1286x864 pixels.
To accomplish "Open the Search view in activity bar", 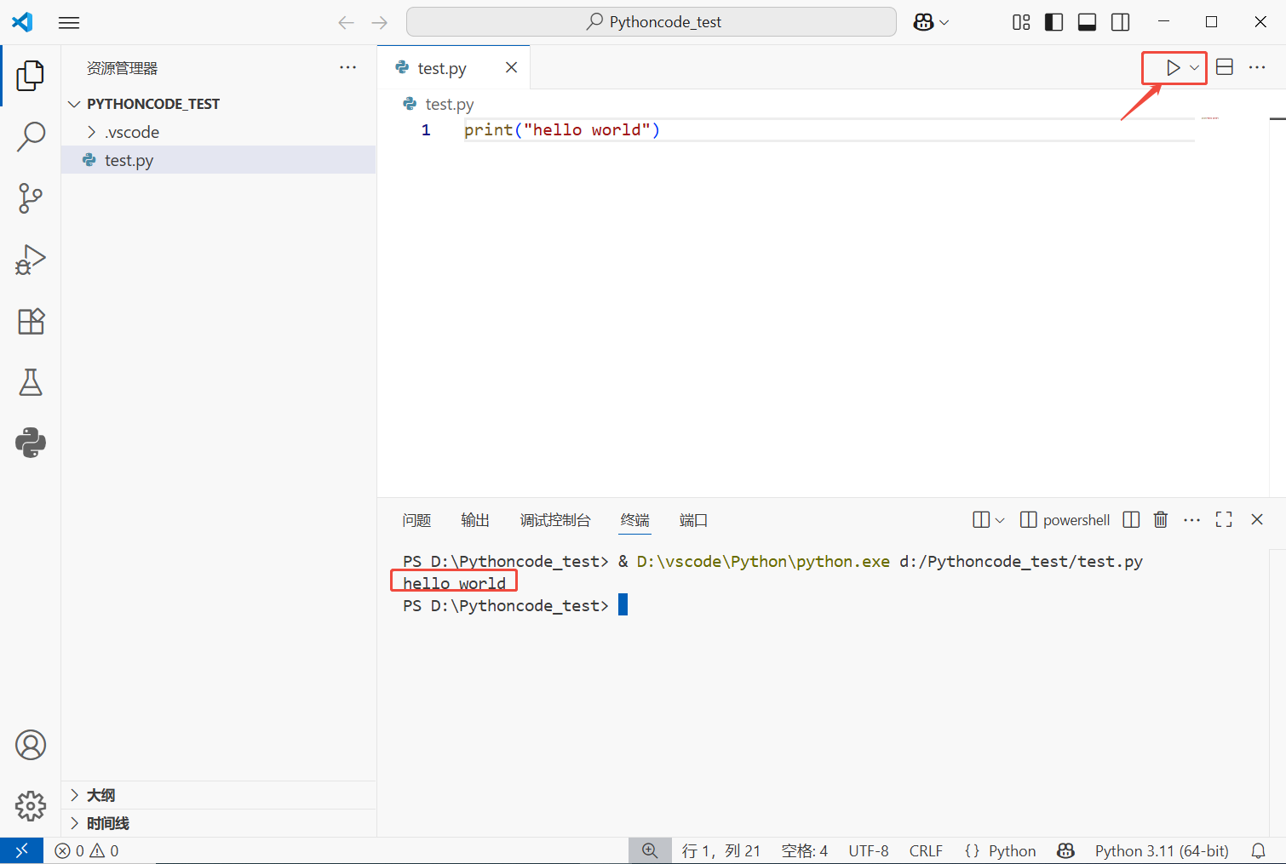I will (x=31, y=136).
